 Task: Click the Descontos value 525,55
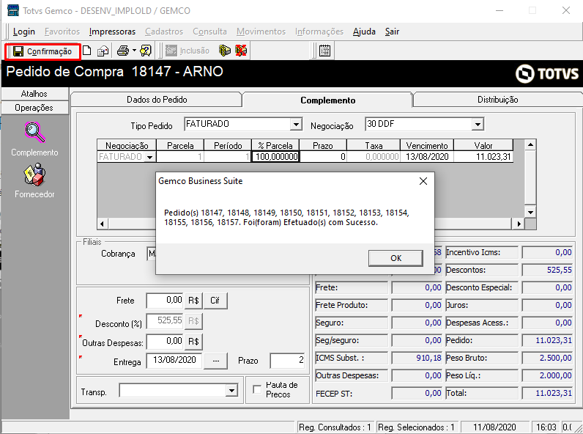547,270
